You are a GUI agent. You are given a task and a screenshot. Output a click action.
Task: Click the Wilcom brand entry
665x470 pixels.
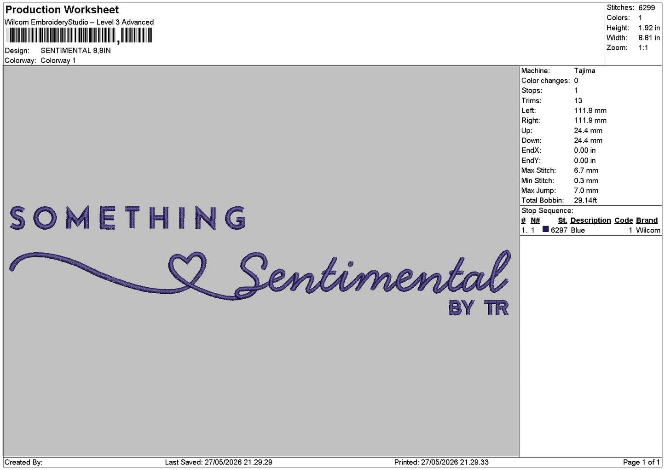coord(648,231)
